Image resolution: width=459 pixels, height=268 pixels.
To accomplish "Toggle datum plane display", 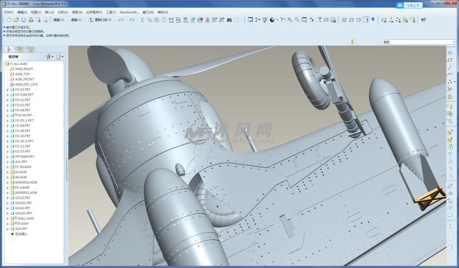I will [383, 20].
